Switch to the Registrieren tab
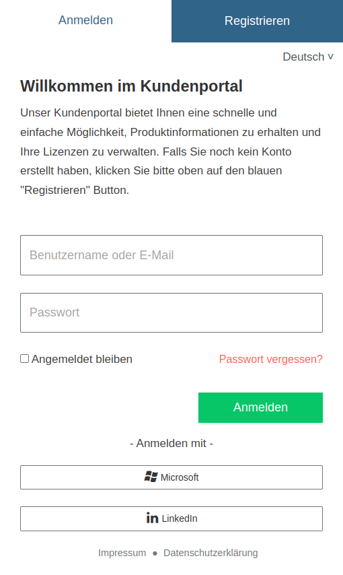343x575 pixels. point(257,21)
